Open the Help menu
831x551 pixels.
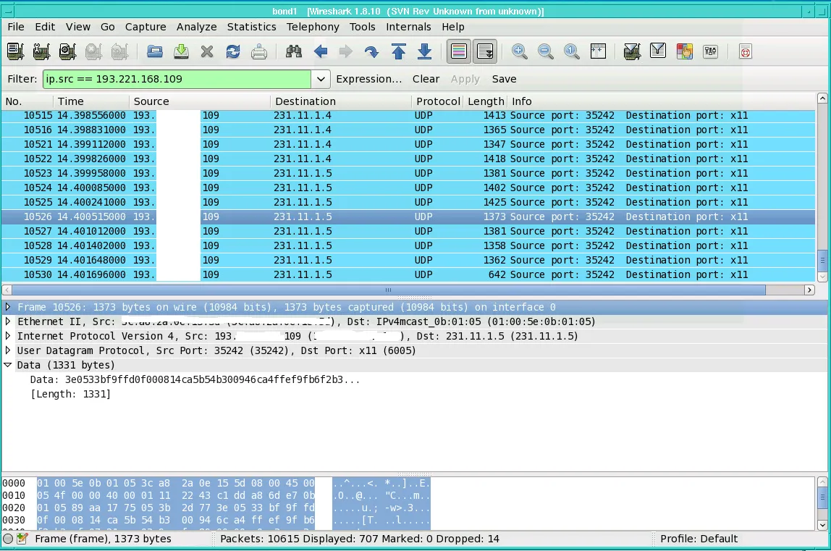(453, 27)
